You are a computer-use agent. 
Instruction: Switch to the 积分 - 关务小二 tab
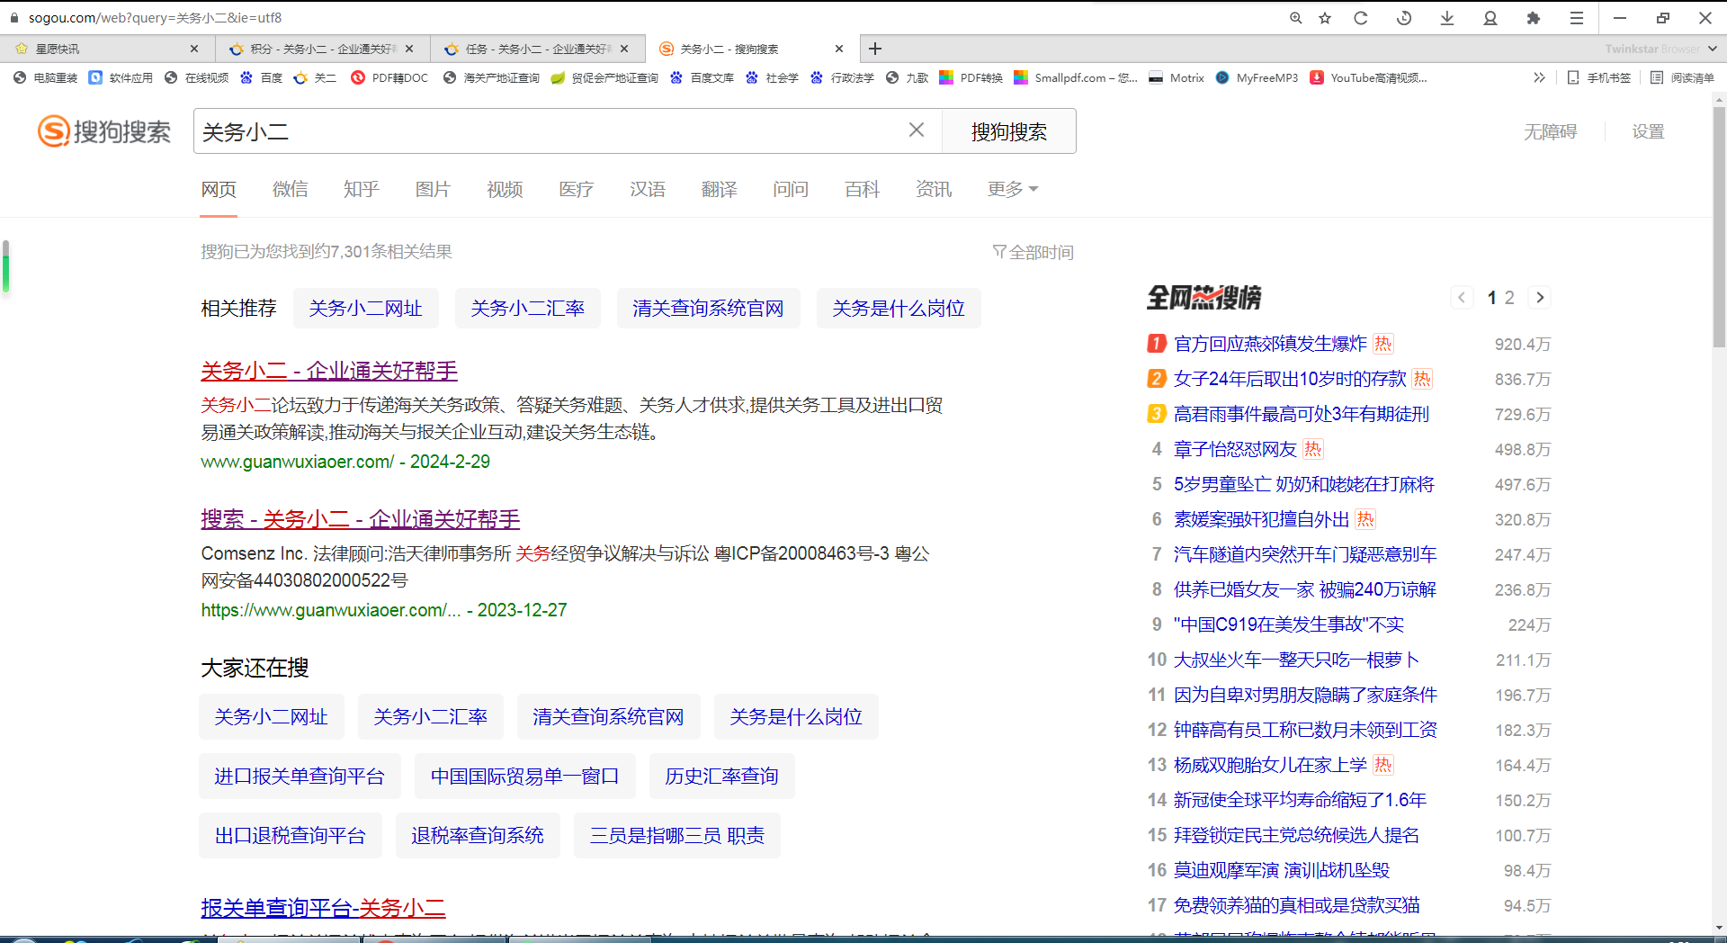[x=313, y=49]
